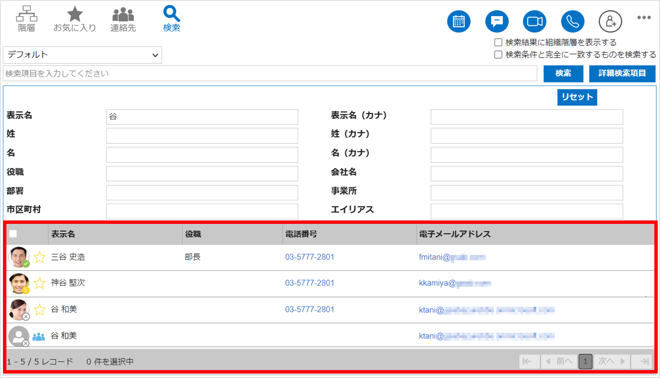Image resolution: width=660 pixels, height=378 pixels.
Task: Click the リセット button
Action: pos(577,97)
